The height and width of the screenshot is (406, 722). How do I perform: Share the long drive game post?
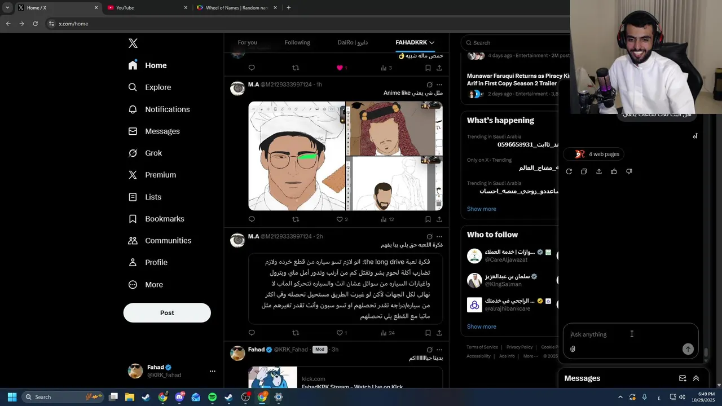[x=439, y=333]
